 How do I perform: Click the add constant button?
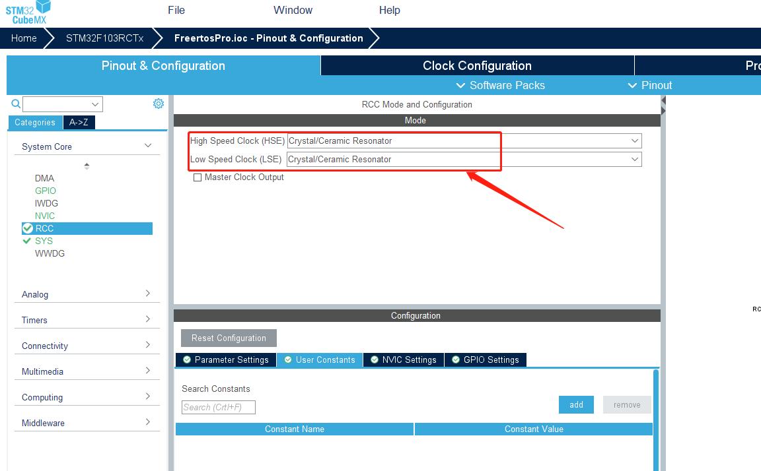(x=576, y=404)
